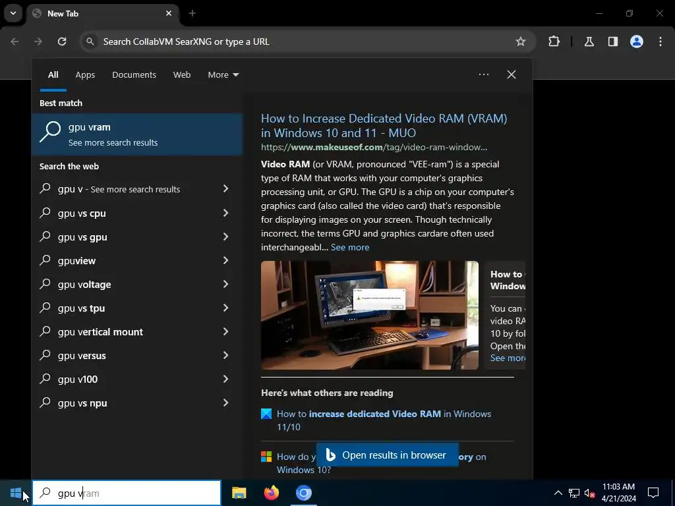Image resolution: width=675 pixels, height=506 pixels.
Task: Click the Windows Start button
Action: click(16, 493)
